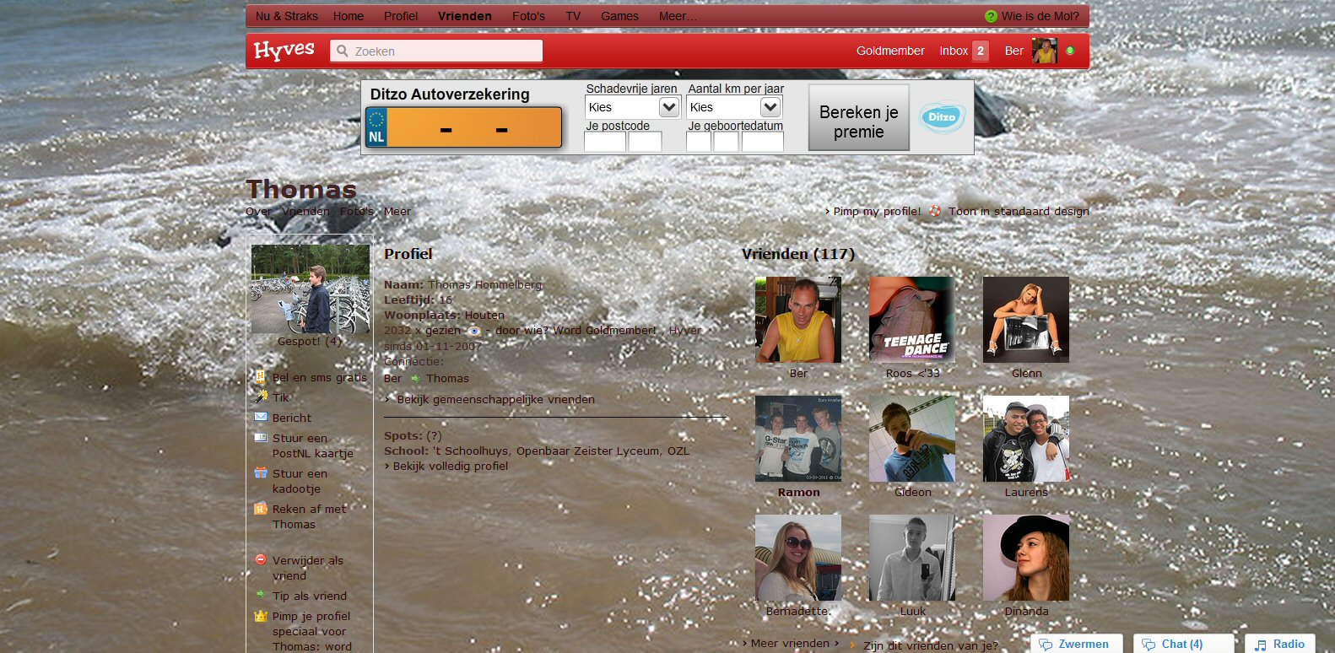Expand Bekijk volledig profiel
This screenshot has width=1335, height=653.
point(450,466)
